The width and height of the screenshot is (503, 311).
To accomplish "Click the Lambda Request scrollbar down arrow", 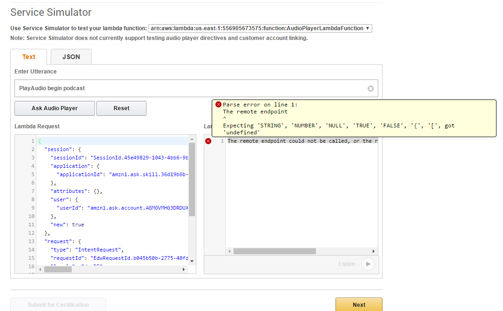I will [x=192, y=262].
